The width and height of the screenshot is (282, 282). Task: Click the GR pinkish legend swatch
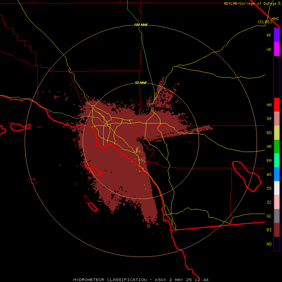coord(277,119)
